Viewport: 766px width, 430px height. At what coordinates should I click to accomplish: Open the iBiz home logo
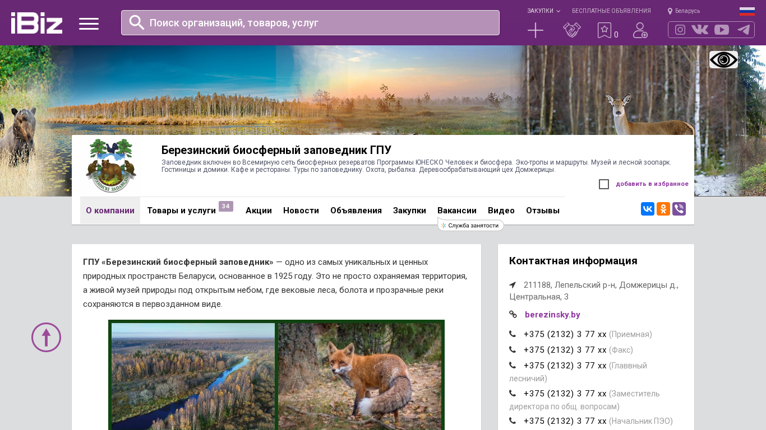point(36,23)
